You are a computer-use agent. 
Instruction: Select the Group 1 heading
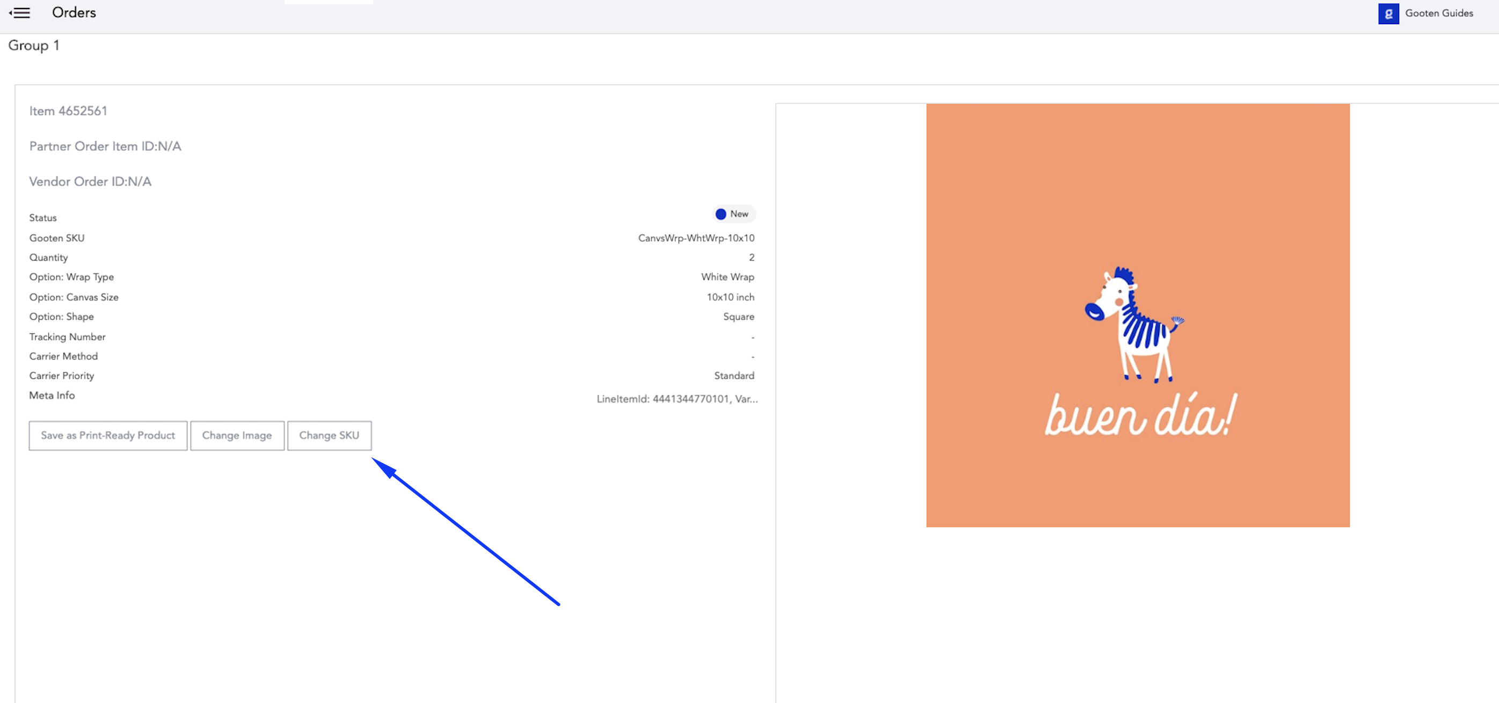(34, 46)
